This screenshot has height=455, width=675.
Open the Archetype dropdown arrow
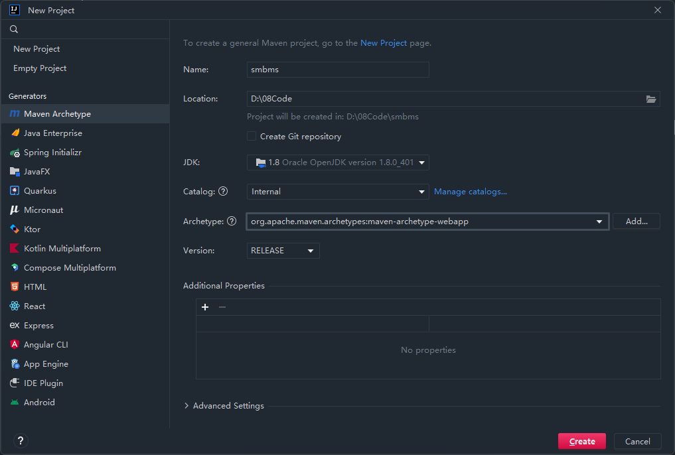coord(599,222)
